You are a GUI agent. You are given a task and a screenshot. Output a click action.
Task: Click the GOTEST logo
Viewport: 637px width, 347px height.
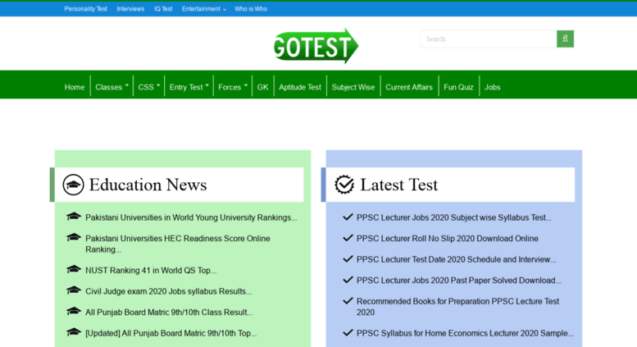coord(316,46)
